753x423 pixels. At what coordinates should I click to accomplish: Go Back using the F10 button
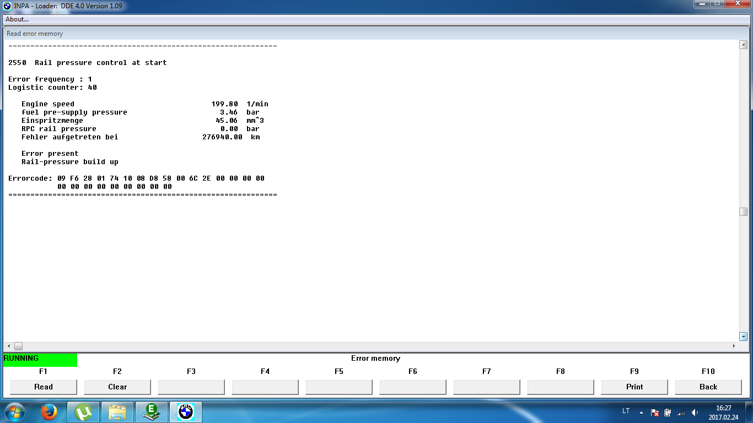708,387
